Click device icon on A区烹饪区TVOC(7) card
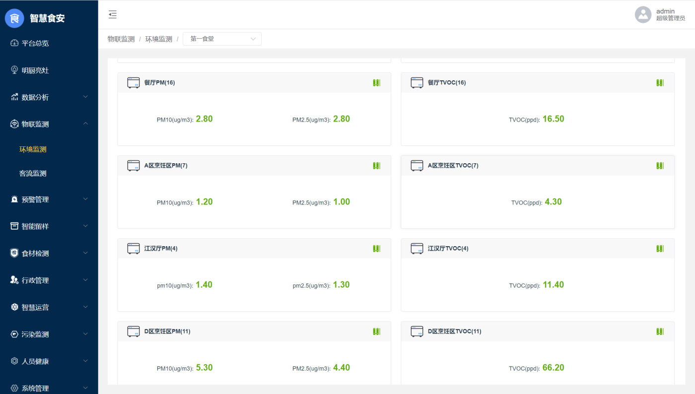The image size is (695, 394). coord(417,166)
